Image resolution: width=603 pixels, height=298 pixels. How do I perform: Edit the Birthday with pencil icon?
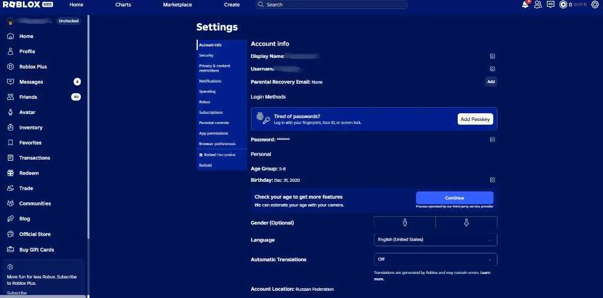pos(492,180)
